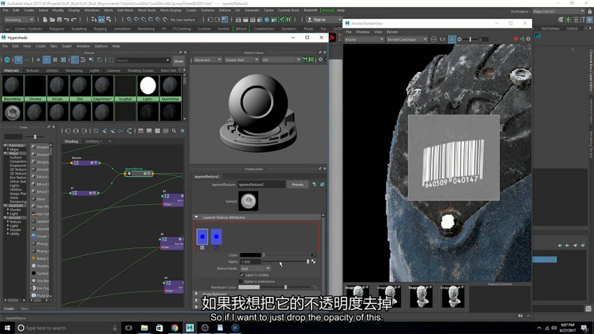Open the Blend Mode dropdown set to Add
594x334 pixels.
[x=255, y=268]
